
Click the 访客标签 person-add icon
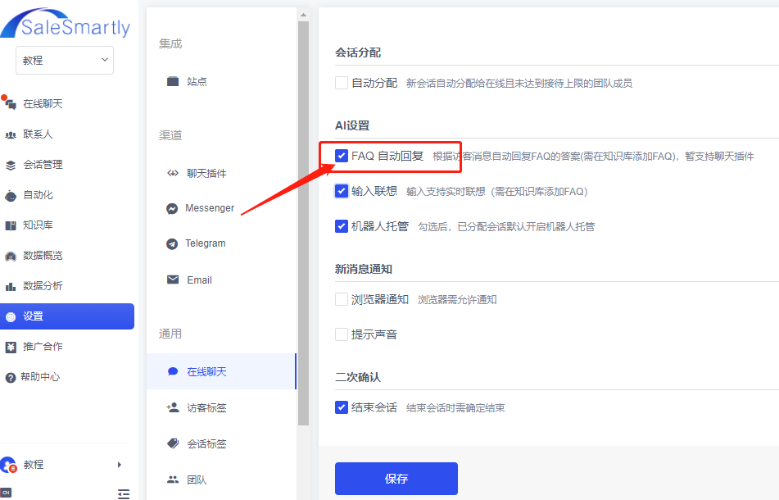172,407
